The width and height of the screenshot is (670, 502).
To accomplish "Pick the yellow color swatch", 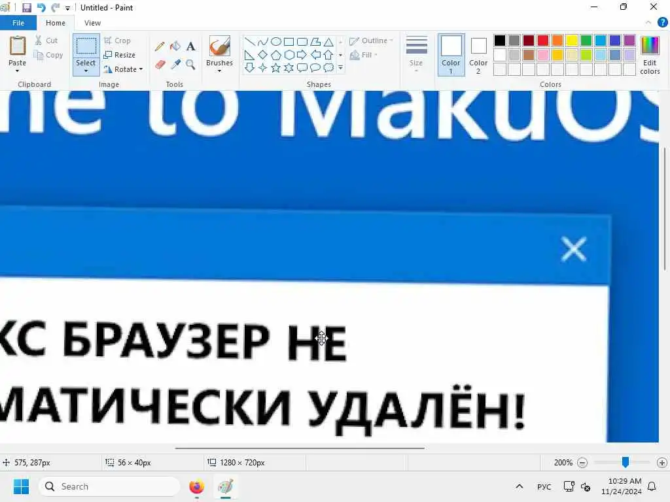I will 572,41.
